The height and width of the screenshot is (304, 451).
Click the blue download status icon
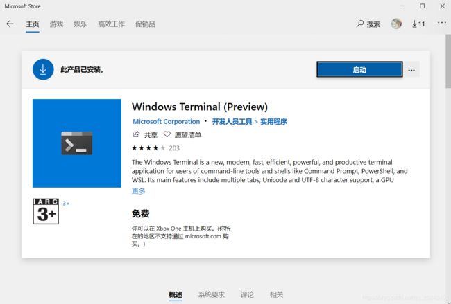point(43,69)
